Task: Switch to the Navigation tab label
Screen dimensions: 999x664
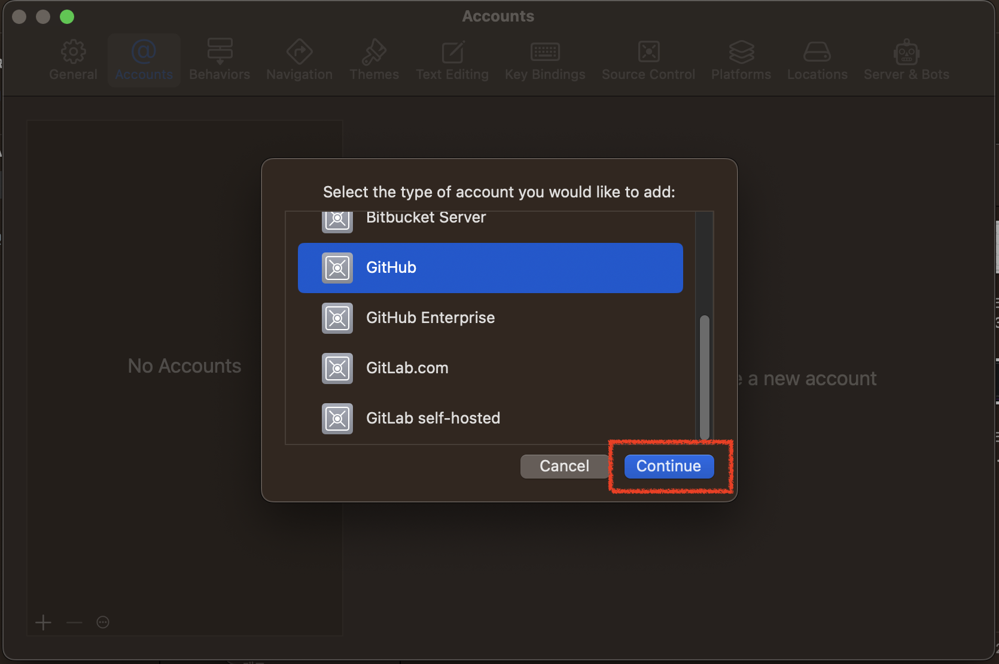Action: click(x=299, y=74)
